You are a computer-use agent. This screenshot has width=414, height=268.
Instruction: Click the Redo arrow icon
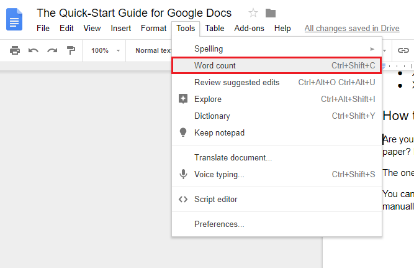tap(52, 50)
